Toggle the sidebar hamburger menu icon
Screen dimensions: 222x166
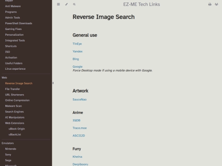(x=58, y=4)
